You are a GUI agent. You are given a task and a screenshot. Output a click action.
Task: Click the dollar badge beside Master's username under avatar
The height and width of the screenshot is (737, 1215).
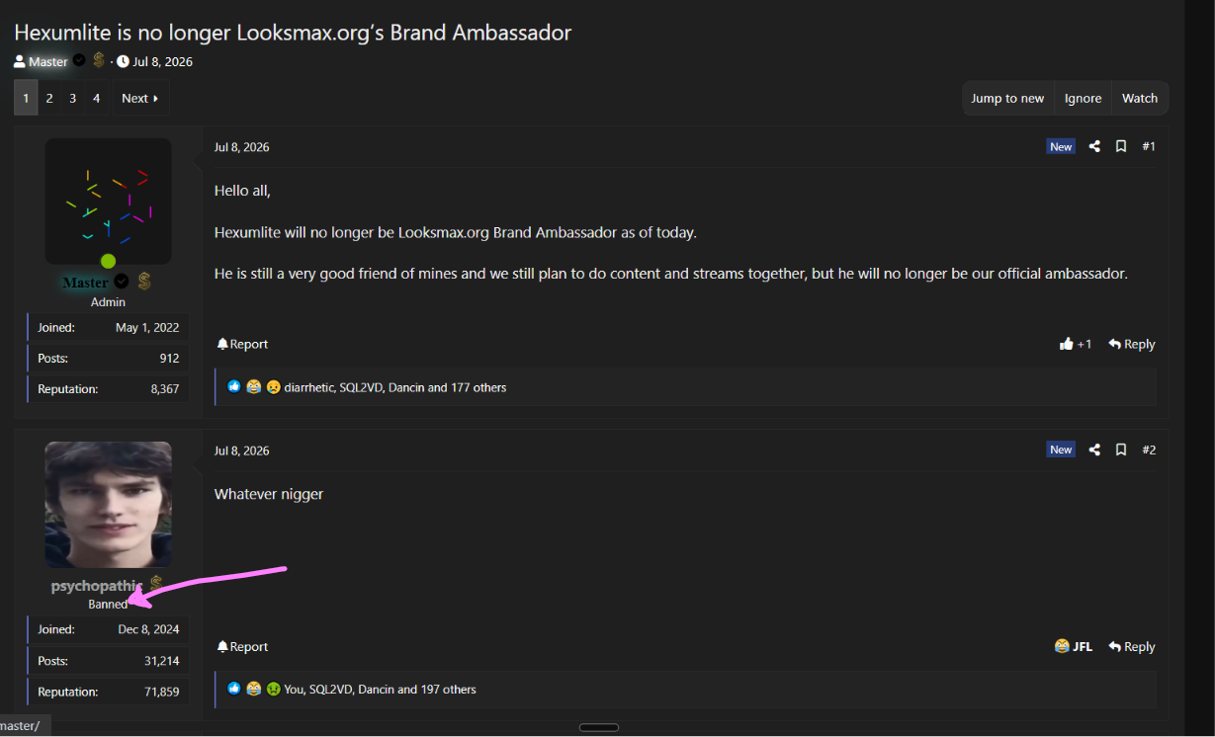point(143,282)
